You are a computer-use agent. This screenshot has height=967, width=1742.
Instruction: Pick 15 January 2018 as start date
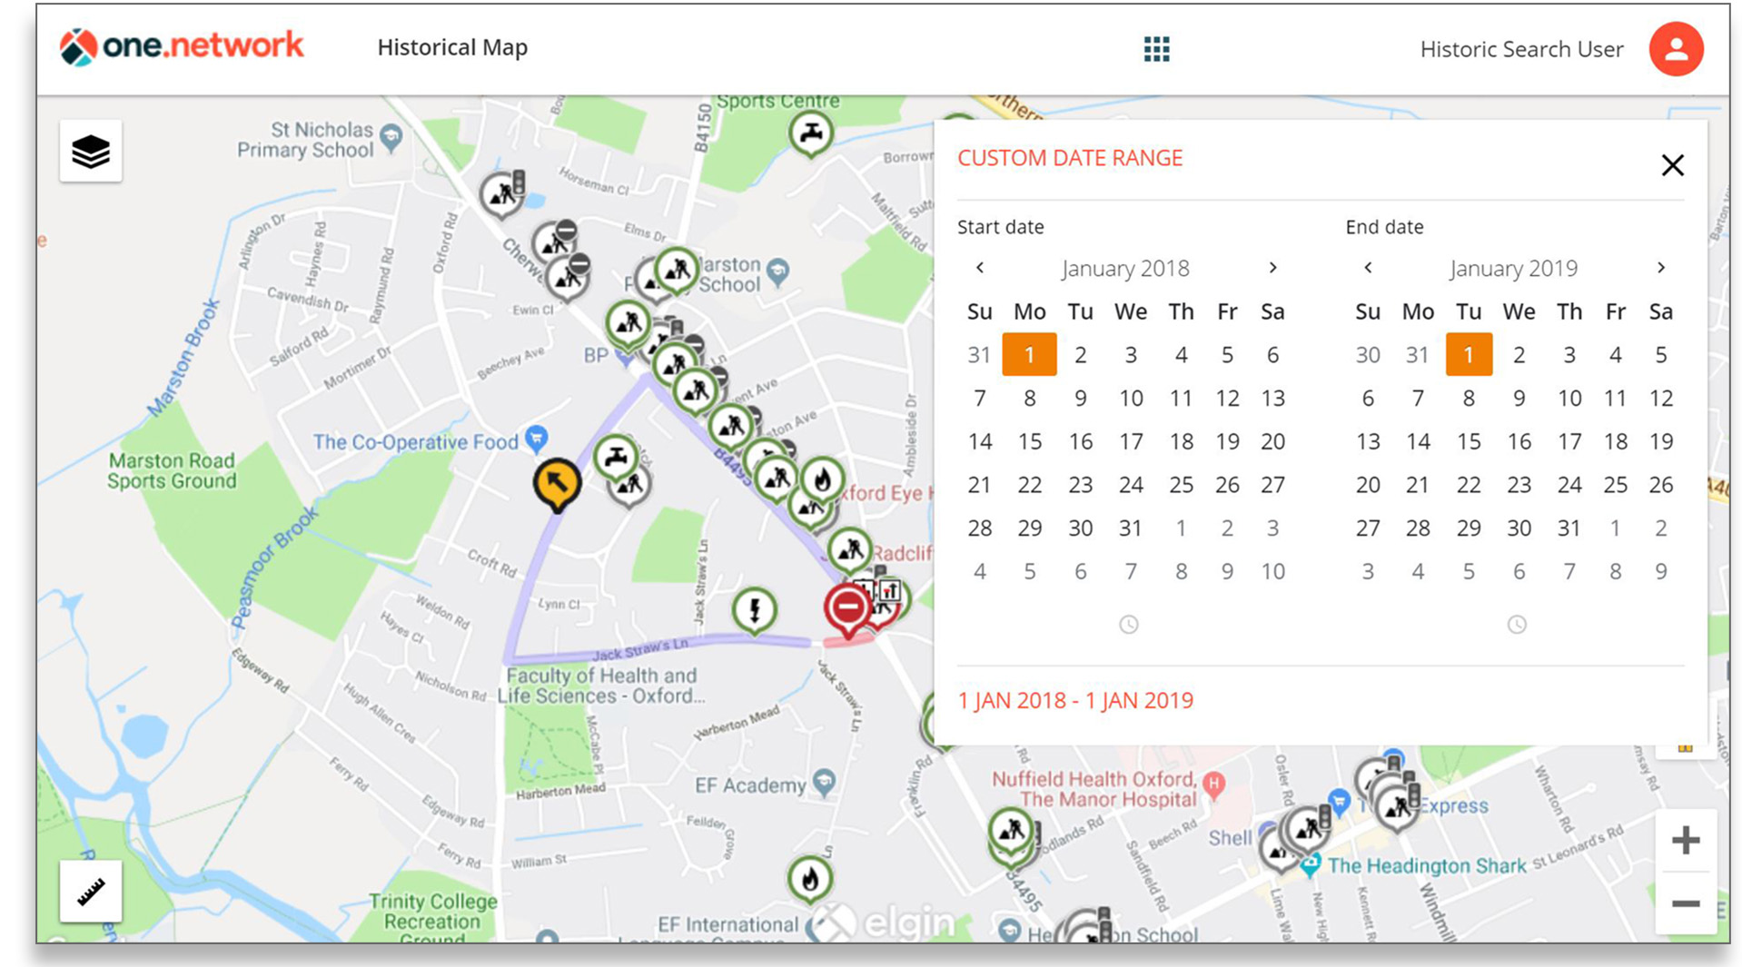click(x=1029, y=442)
